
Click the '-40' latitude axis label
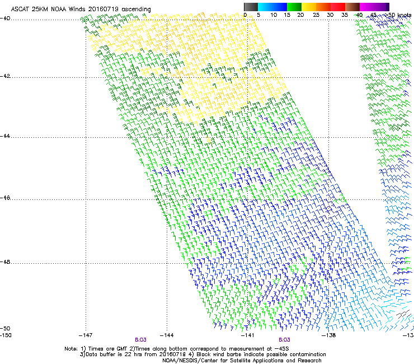5,18
